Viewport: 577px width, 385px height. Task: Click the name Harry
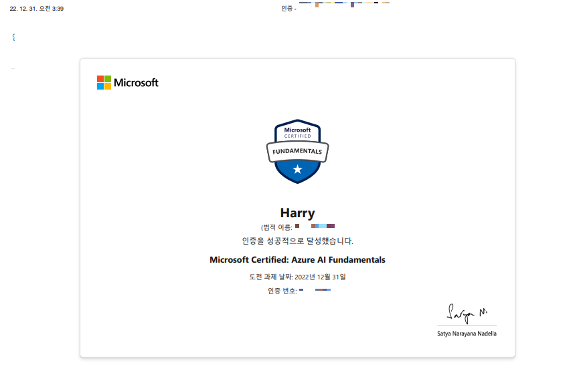point(297,213)
